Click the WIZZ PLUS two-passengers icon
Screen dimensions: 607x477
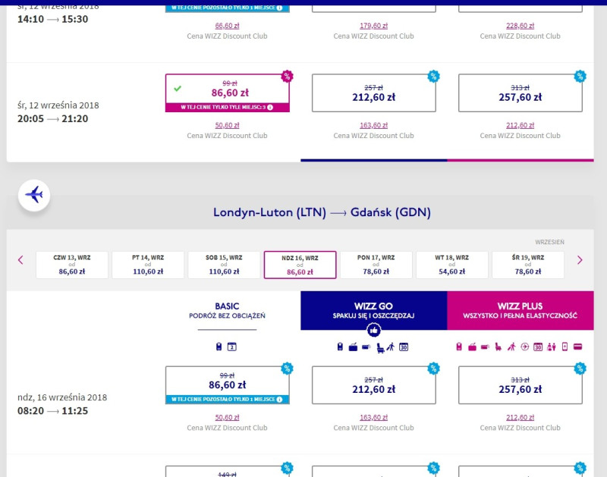(x=552, y=347)
